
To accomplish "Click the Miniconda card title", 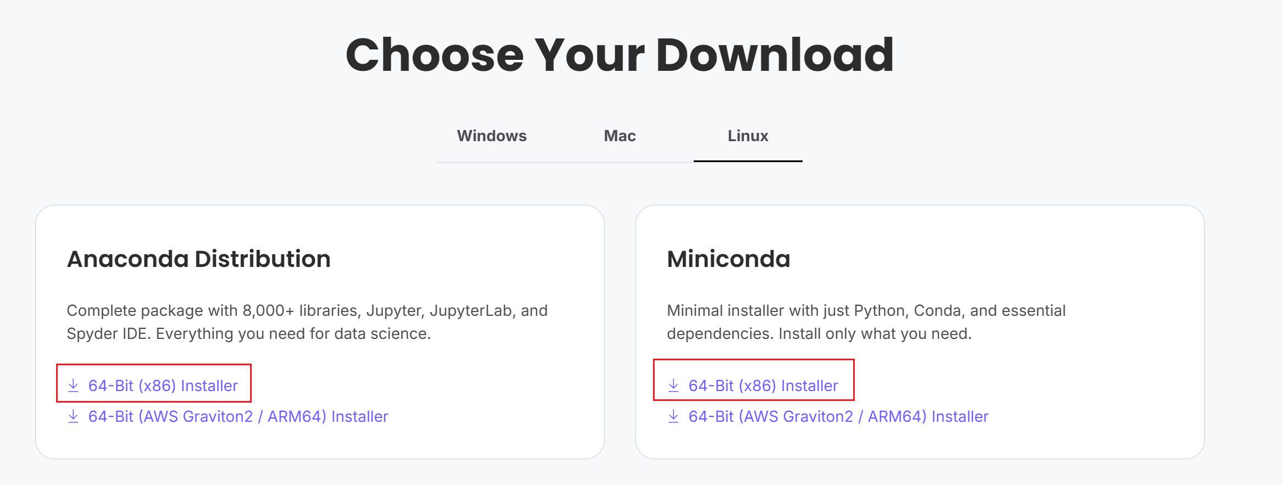I will (728, 259).
